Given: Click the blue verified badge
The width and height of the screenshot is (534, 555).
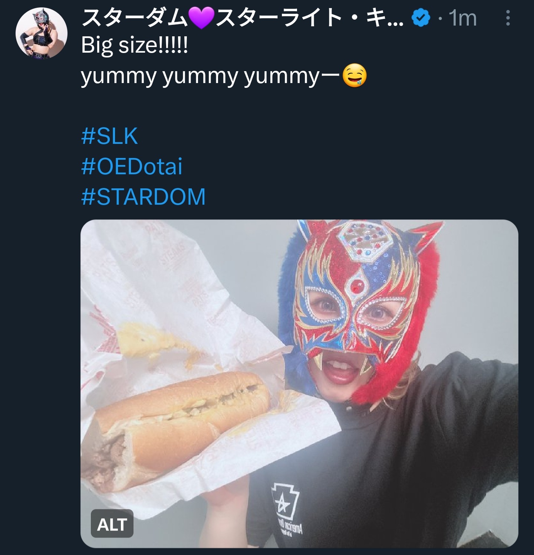Looking at the screenshot, I should 420,18.
